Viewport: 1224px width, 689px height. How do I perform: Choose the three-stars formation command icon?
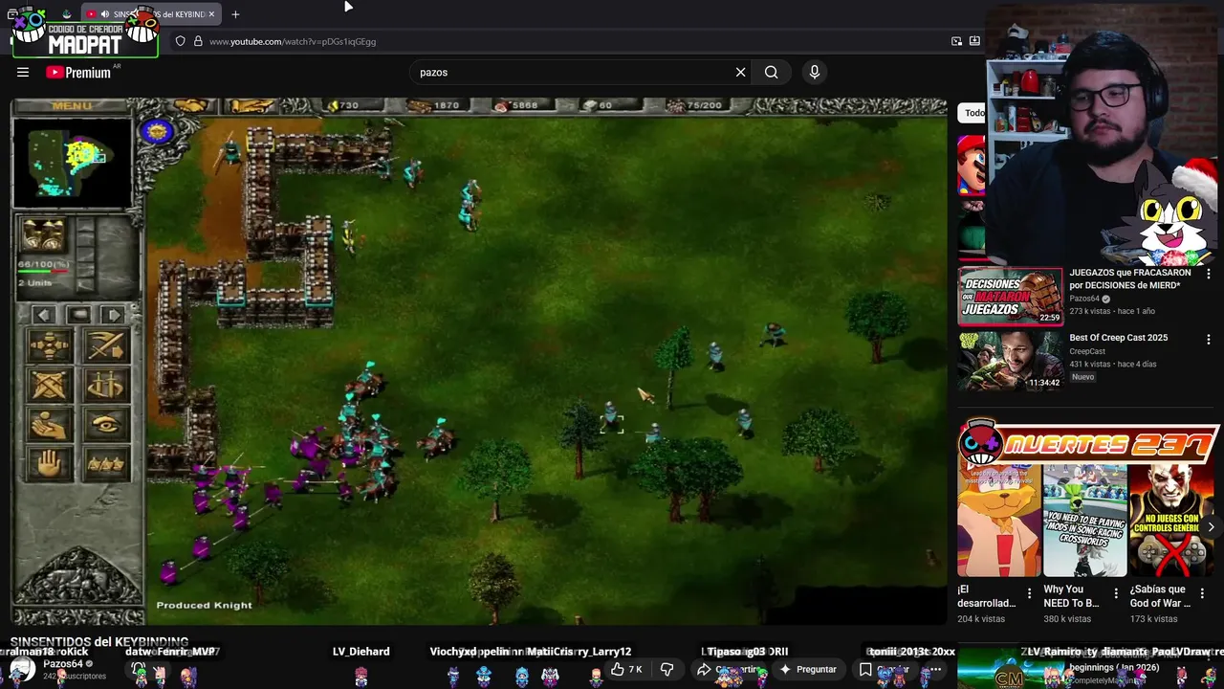pyautogui.click(x=106, y=464)
